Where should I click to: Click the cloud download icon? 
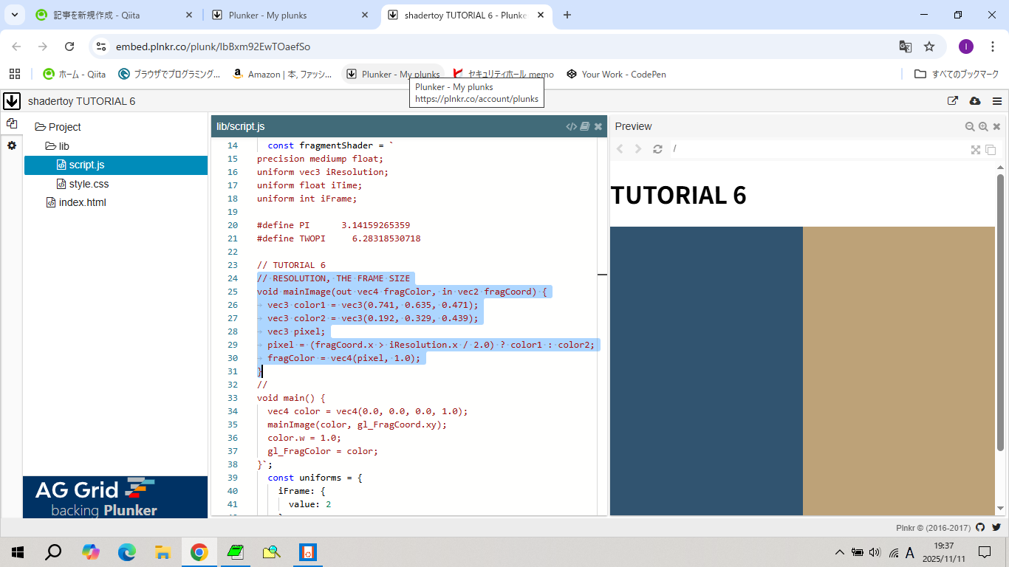(975, 101)
